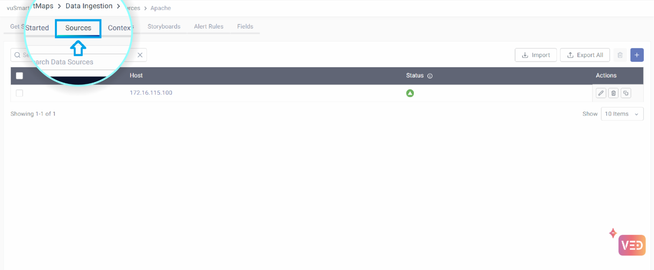Screen dimensions: 654x270
Task: Expand the 10 Items page size dropdown
Action: point(622,114)
